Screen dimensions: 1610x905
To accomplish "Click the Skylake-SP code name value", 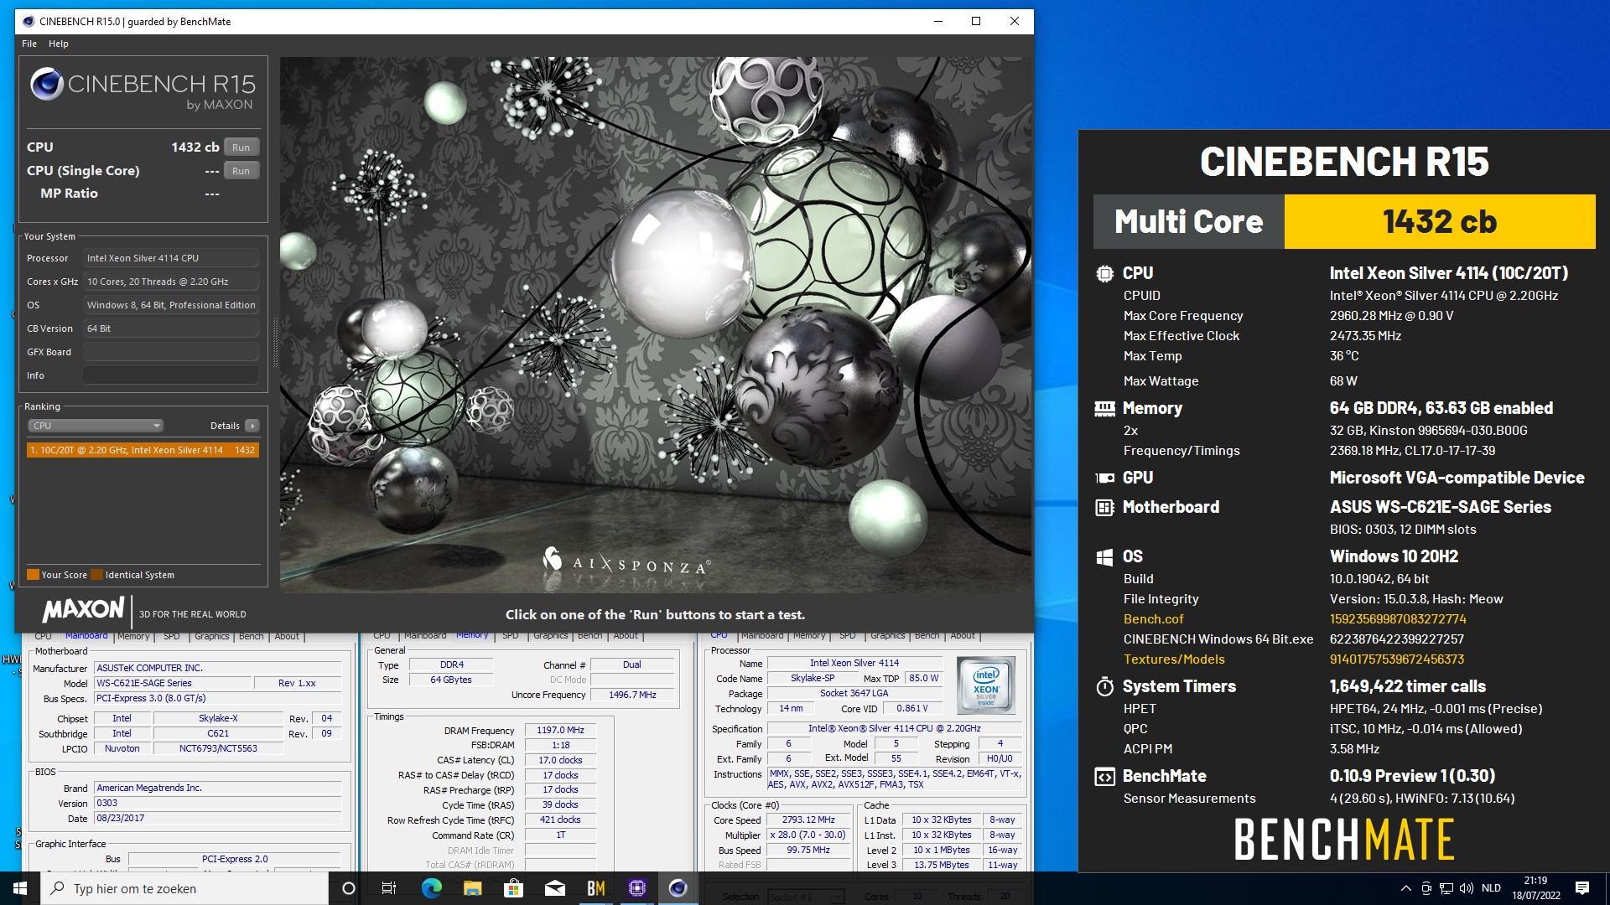I will click(813, 678).
